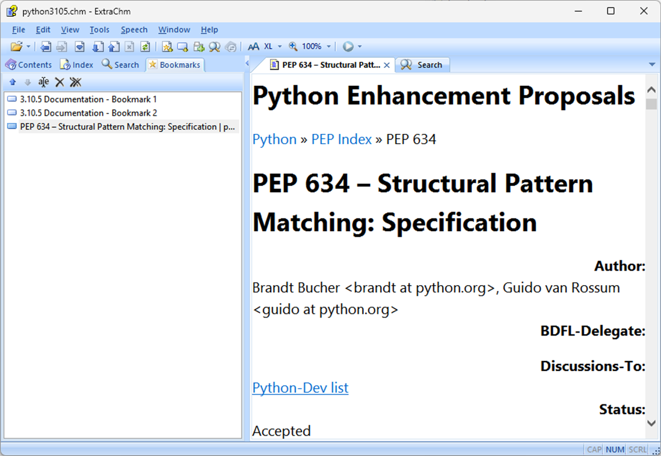
Task: Move bookmark up with blue arrow icon
Action: (13, 82)
